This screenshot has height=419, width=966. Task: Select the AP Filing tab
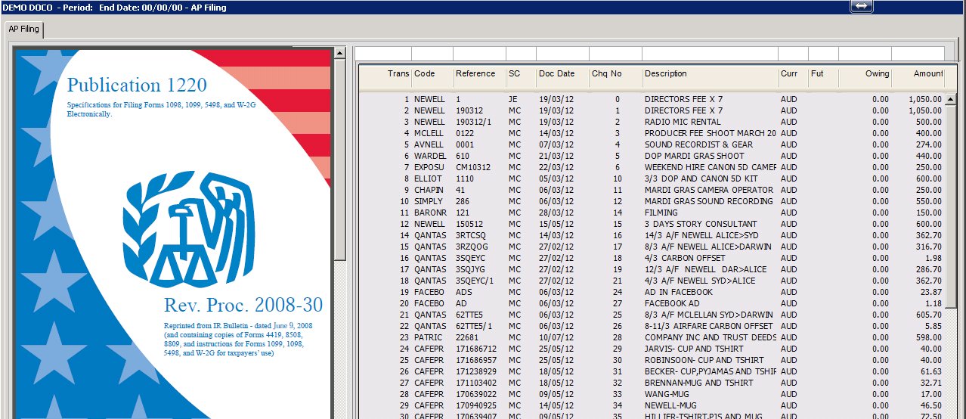pyautogui.click(x=24, y=29)
